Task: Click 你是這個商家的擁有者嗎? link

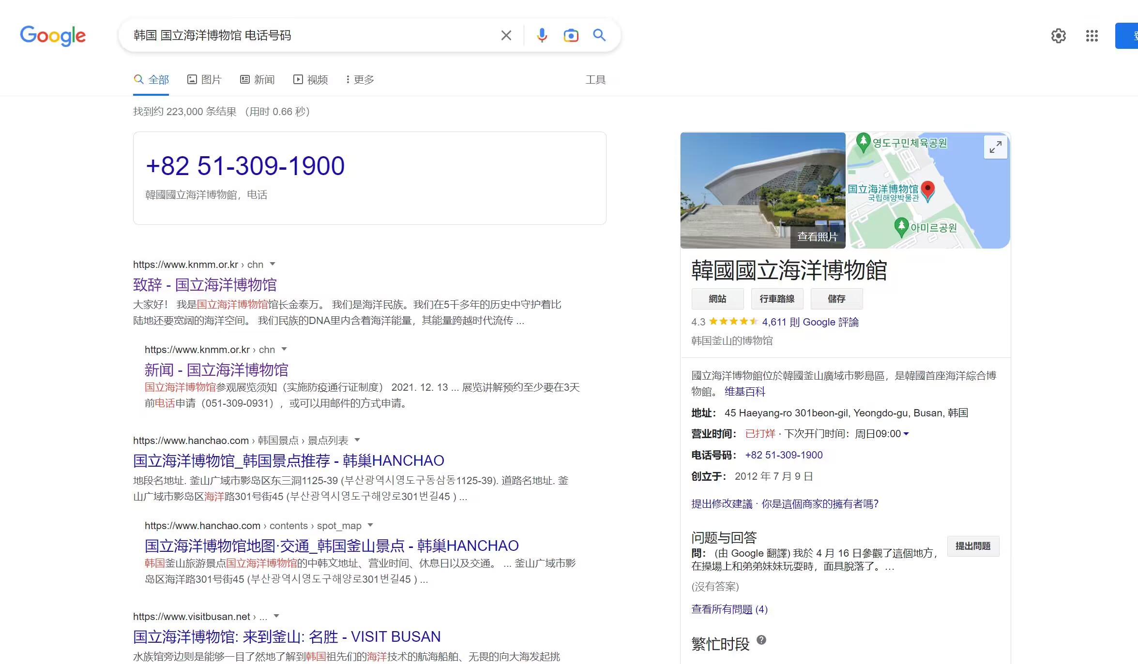Action: click(x=820, y=504)
